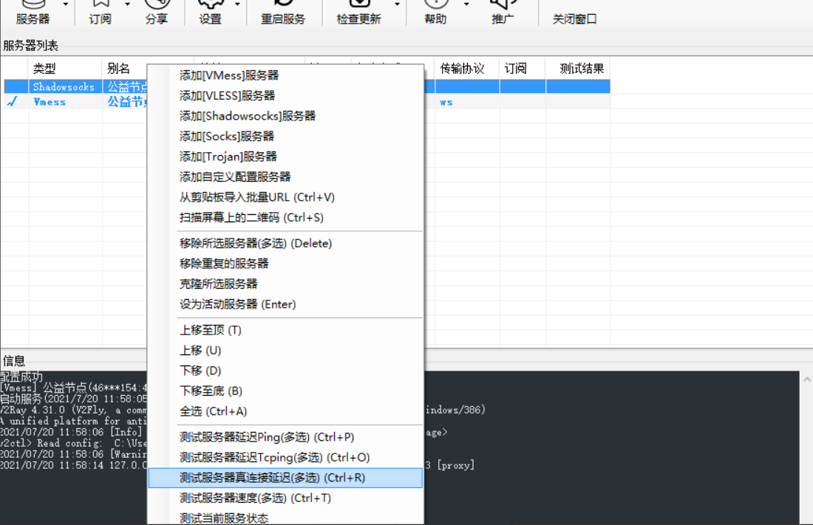The width and height of the screenshot is (813, 525).
Task: Open the 服务器 toolbar button
Action: (32, 13)
